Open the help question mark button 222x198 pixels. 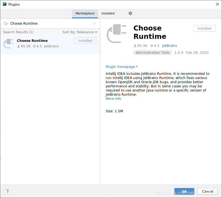click(x=7, y=191)
